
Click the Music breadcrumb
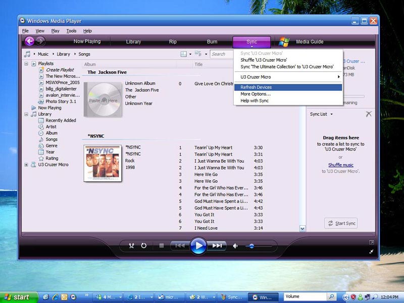click(43, 54)
